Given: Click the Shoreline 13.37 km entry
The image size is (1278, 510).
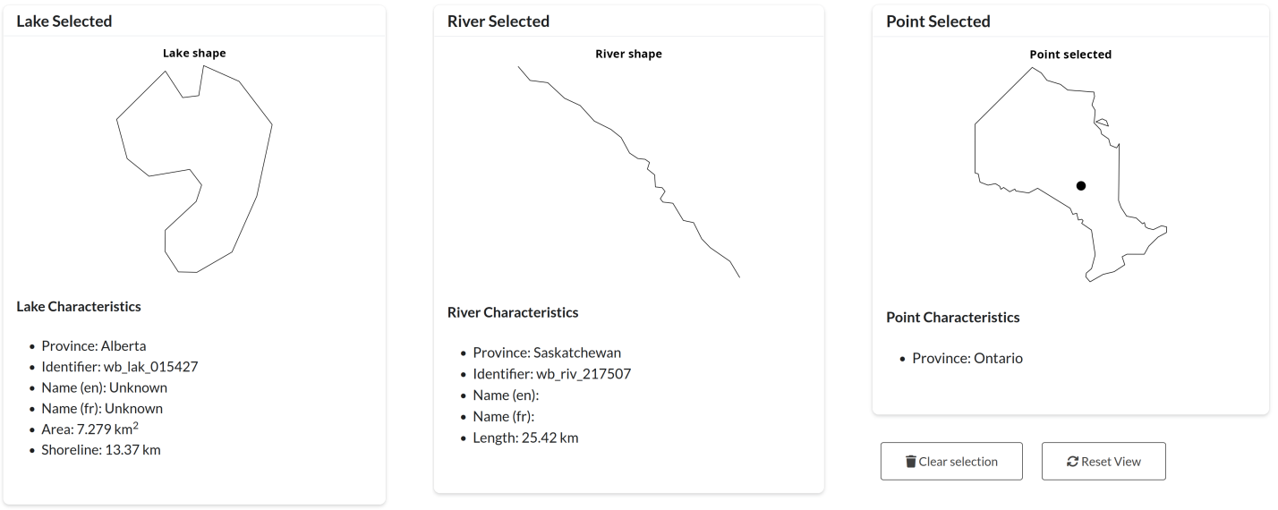Looking at the screenshot, I should coord(101,449).
